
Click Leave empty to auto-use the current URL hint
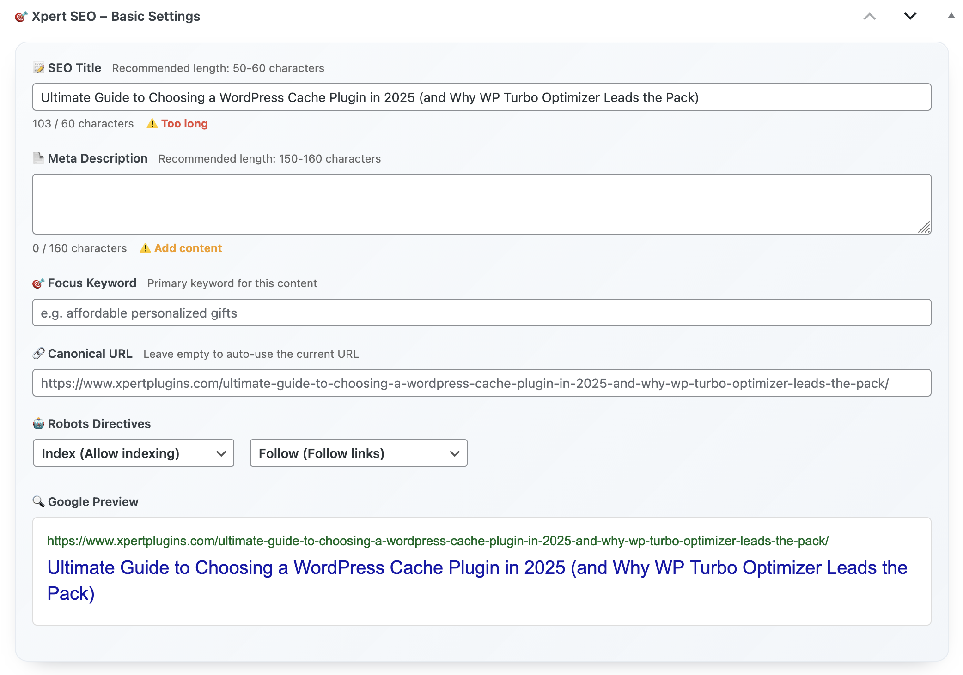pos(251,354)
